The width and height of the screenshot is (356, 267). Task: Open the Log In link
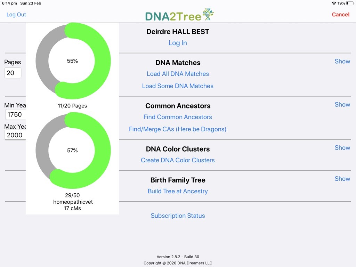[178, 43]
